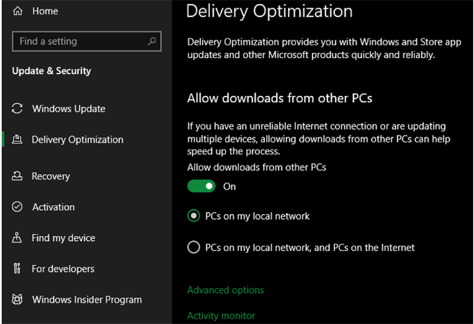Click the Activation checkmark icon
The height and width of the screenshot is (324, 474).
(17, 207)
